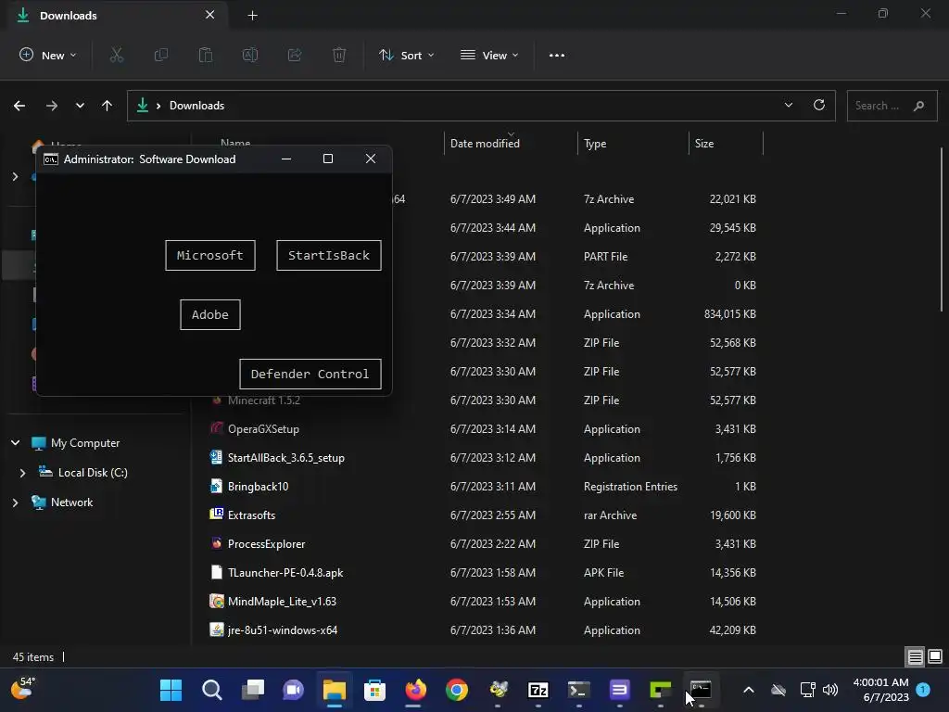Open Task View on the taskbar
The width and height of the screenshot is (949, 712).
click(253, 690)
